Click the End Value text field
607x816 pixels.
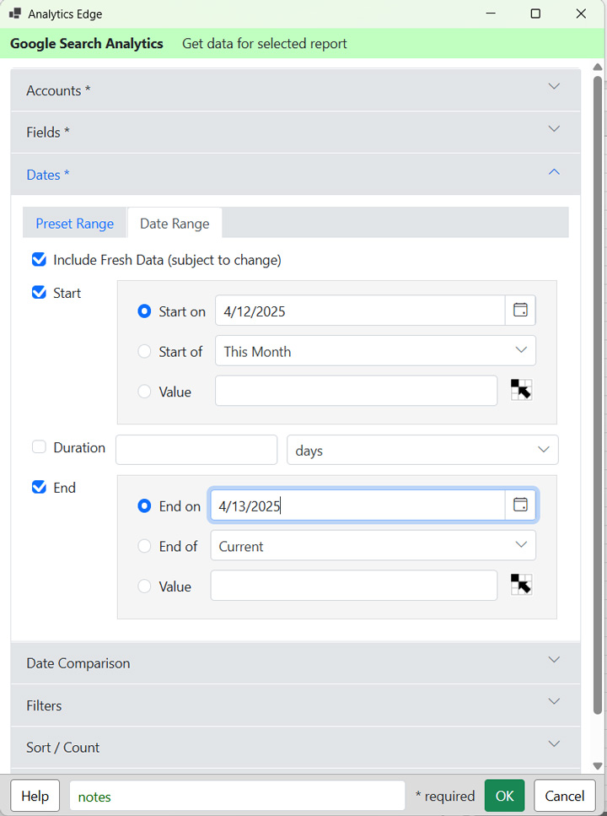[x=354, y=586]
